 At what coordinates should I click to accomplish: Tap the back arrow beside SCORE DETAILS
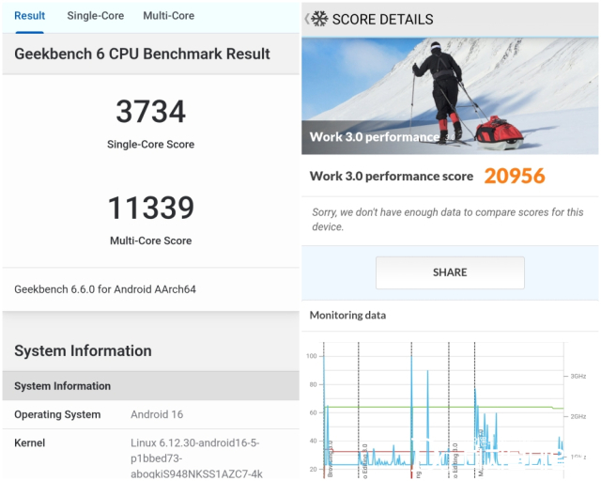[x=307, y=19]
